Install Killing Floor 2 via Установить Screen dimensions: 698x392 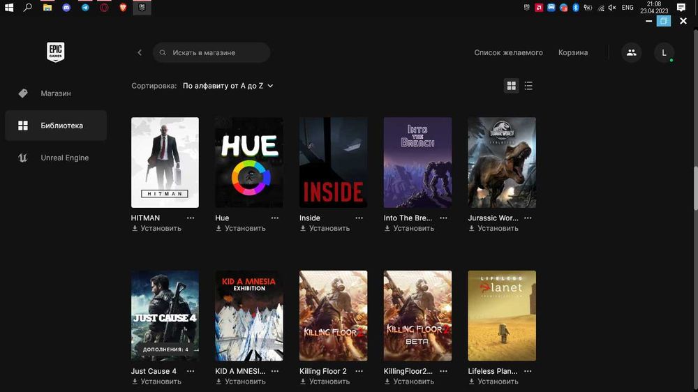tap(325, 382)
